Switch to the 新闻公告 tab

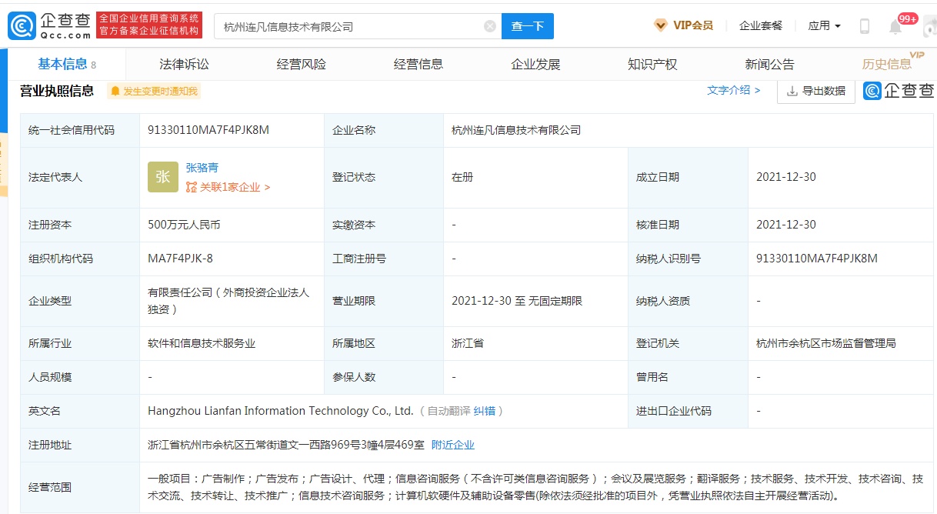(x=769, y=65)
